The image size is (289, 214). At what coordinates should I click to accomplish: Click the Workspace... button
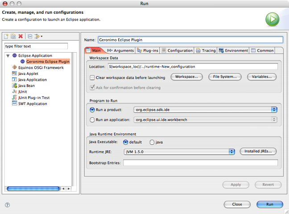[x=186, y=77]
